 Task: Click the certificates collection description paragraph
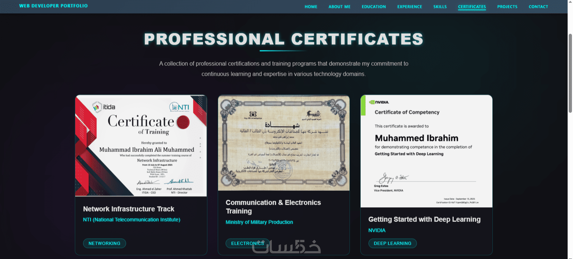[284, 69]
